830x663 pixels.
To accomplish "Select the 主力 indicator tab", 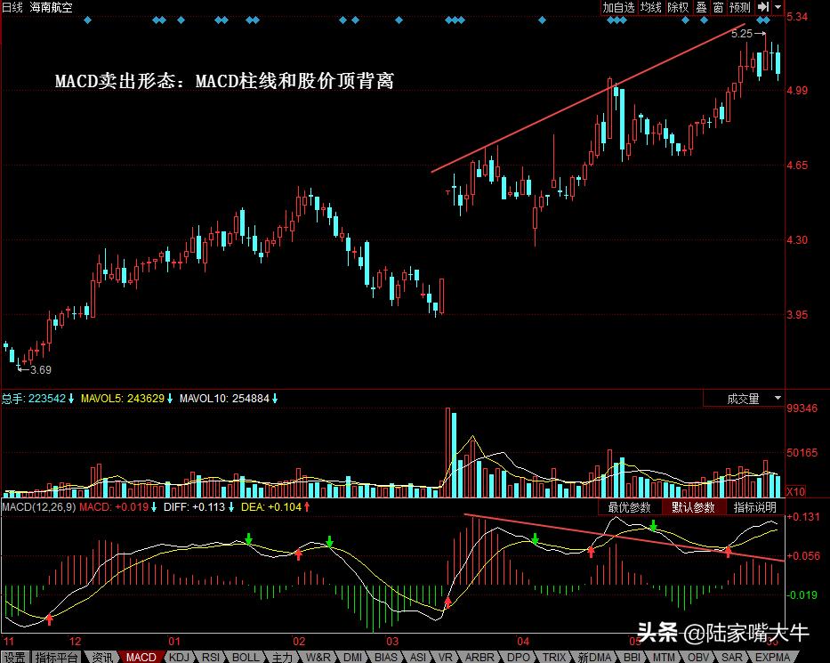I will [x=281, y=657].
